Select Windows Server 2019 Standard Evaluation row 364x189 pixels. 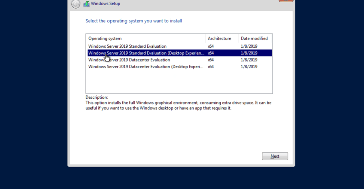(180, 46)
